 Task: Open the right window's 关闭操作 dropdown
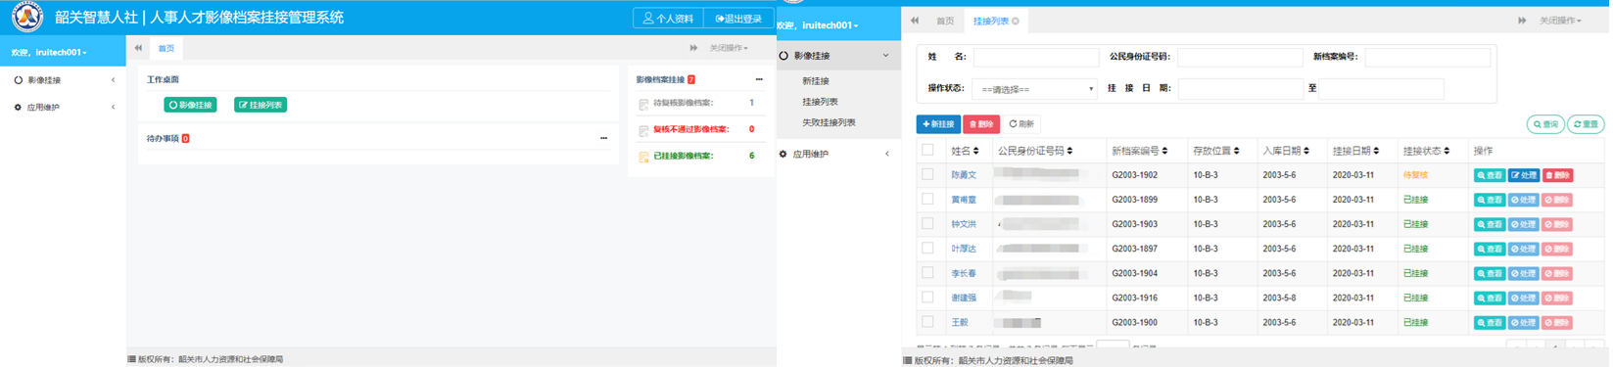(x=1560, y=21)
